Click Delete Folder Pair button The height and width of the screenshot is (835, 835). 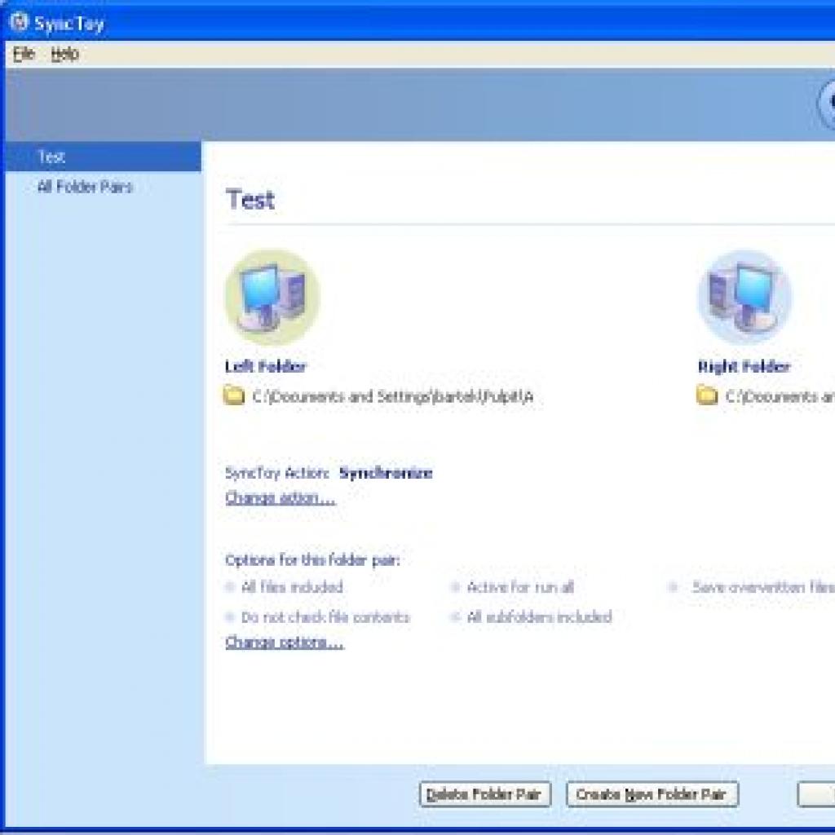pos(484,794)
